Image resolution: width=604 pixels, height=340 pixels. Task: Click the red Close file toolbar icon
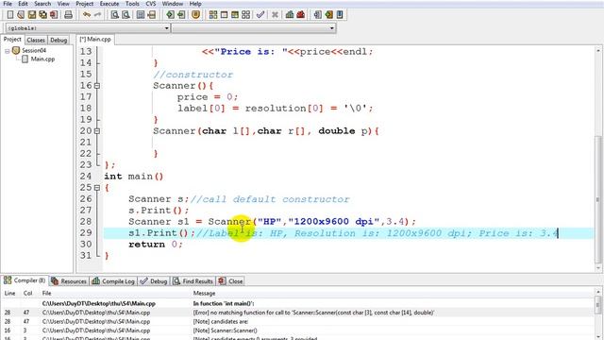[54, 15]
